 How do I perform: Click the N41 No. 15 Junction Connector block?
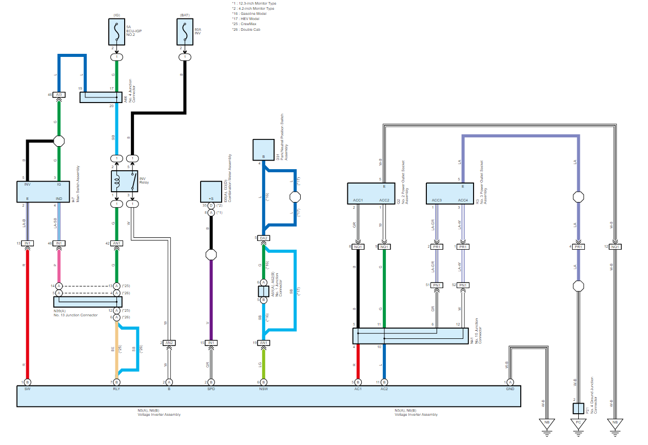point(410,336)
